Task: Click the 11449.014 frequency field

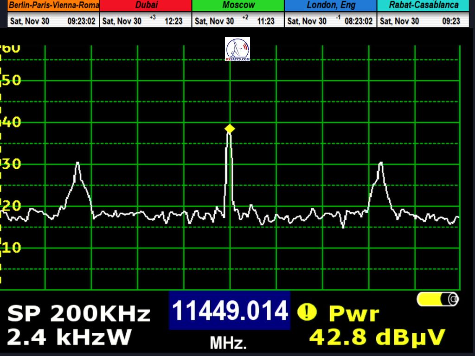Action: coord(230,311)
